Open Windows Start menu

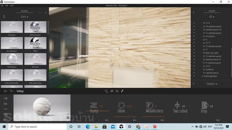tap(4, 127)
